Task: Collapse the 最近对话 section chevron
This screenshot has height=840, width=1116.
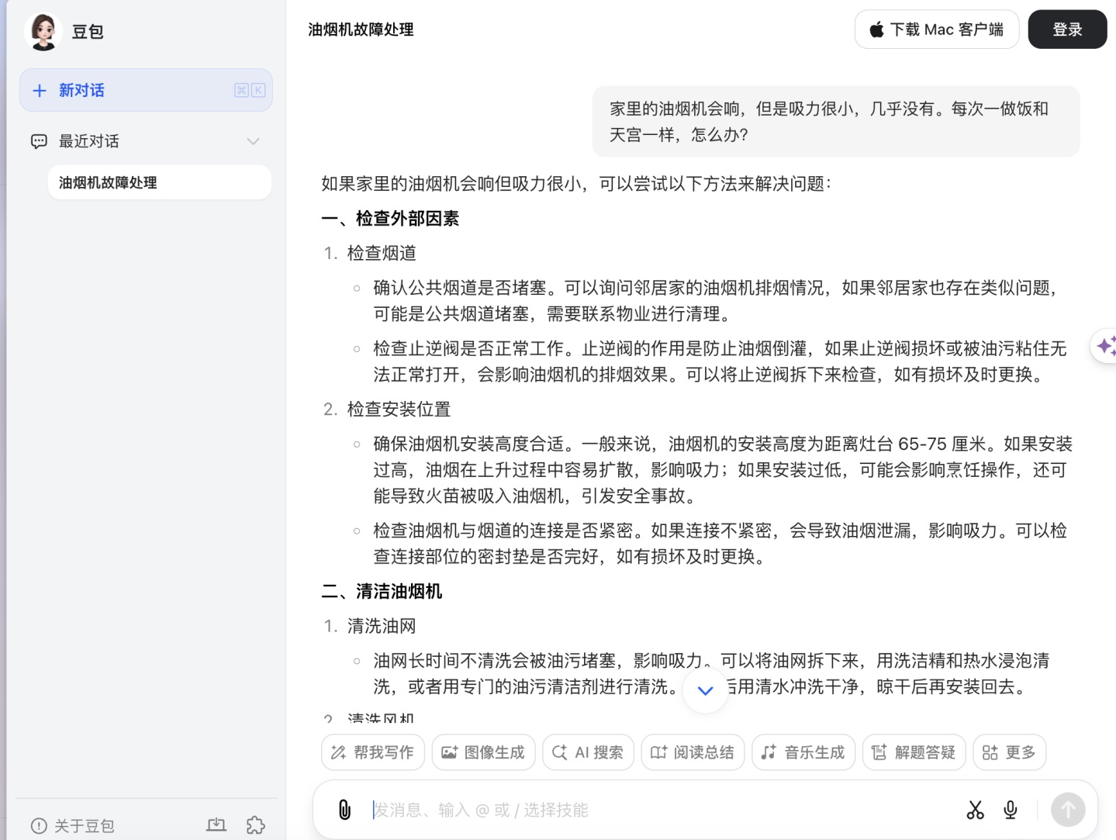Action: pos(253,141)
